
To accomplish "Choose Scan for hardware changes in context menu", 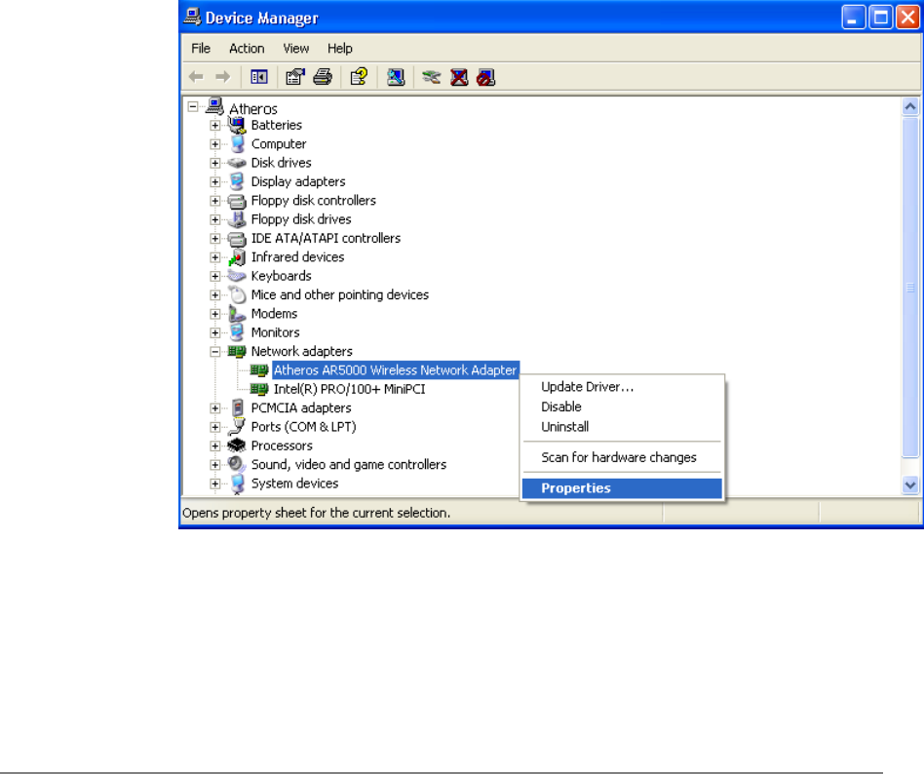I will (x=622, y=457).
